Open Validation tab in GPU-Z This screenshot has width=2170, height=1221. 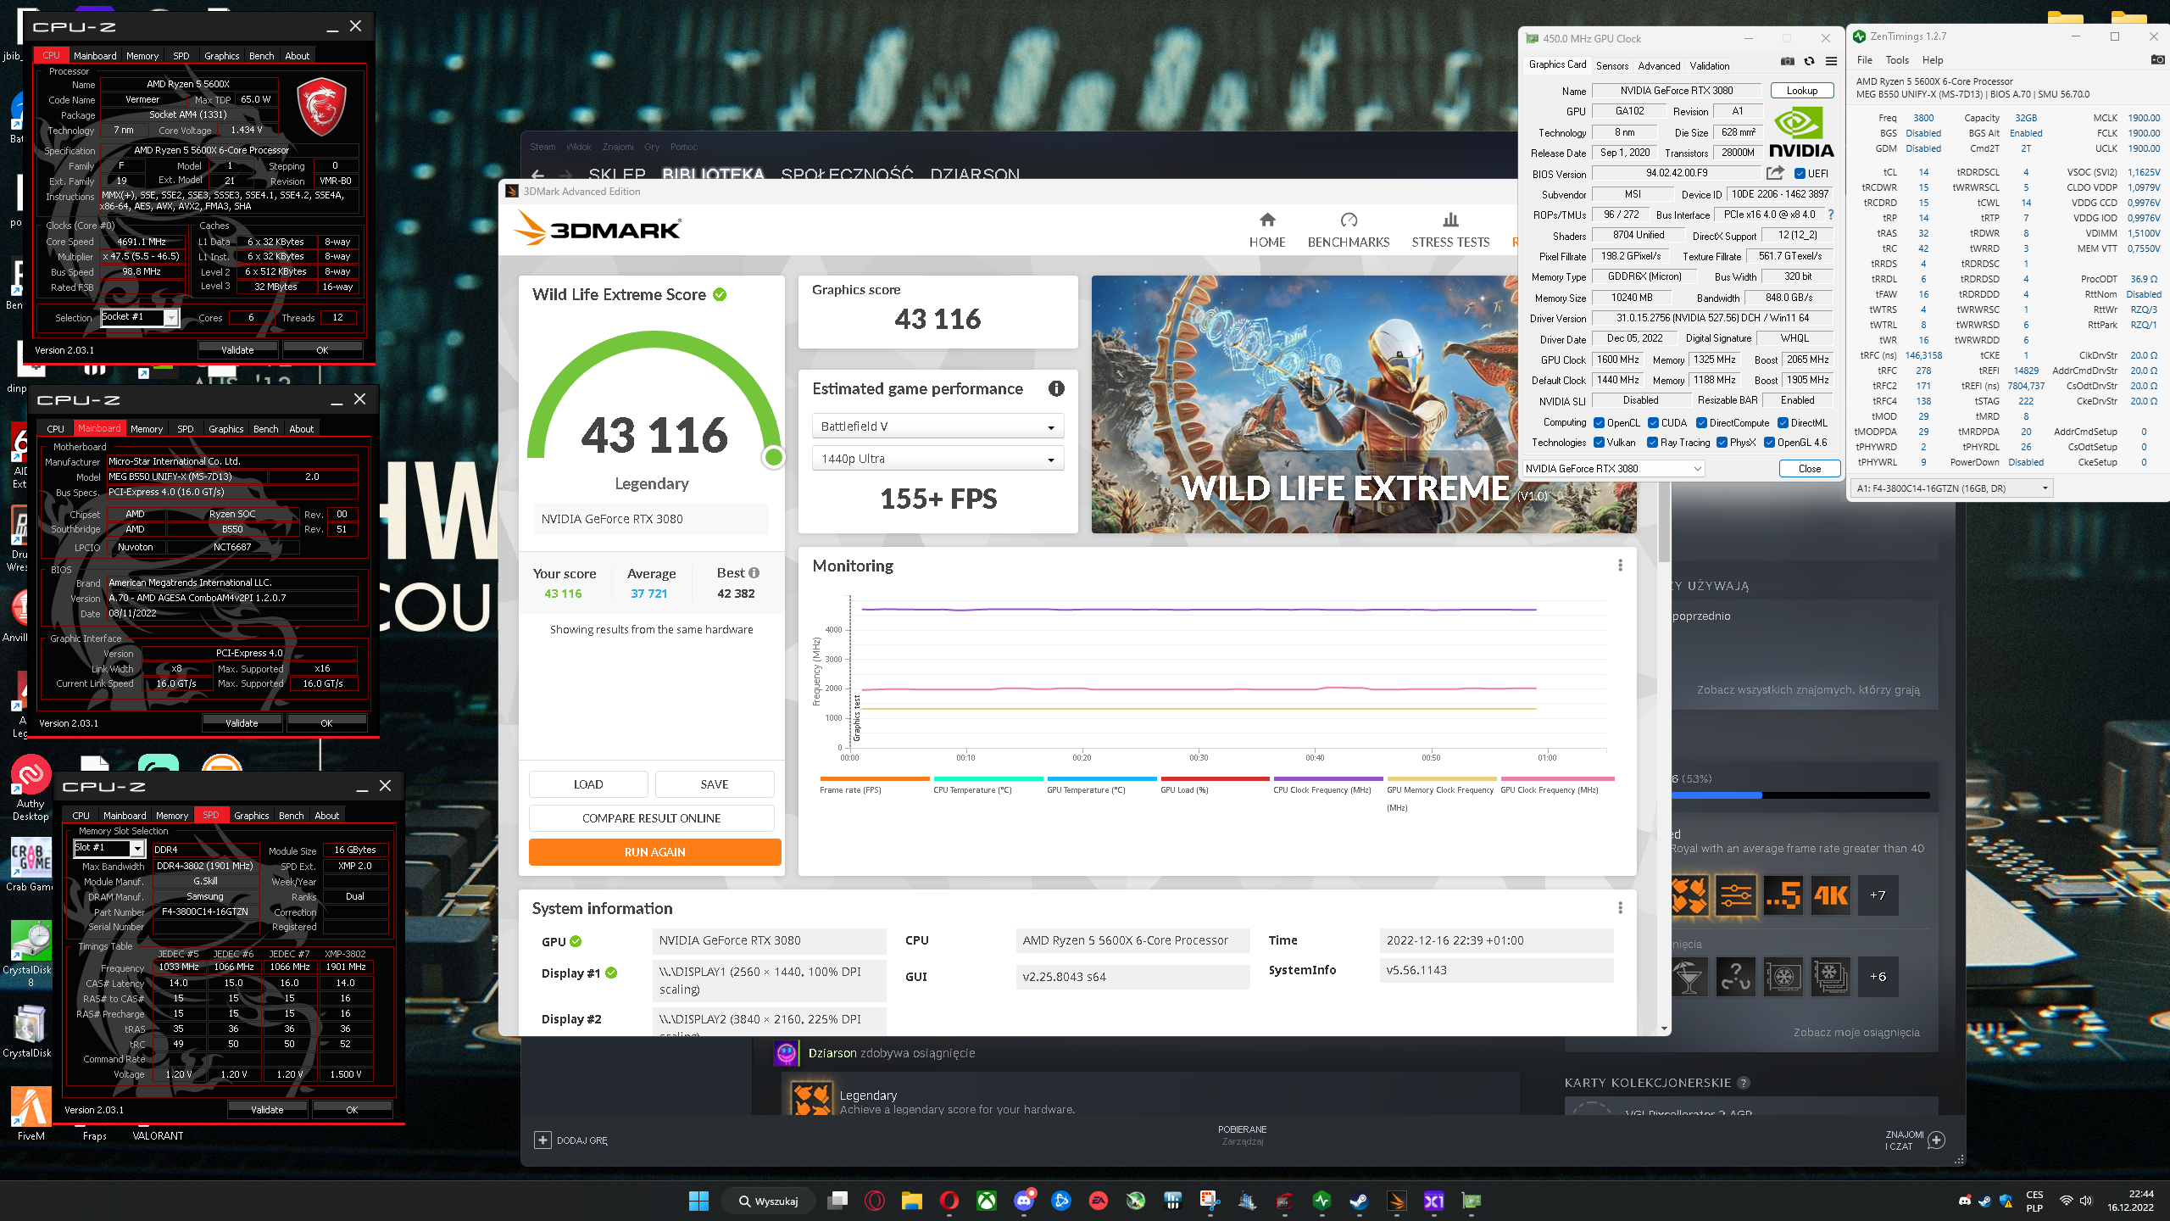[1710, 65]
